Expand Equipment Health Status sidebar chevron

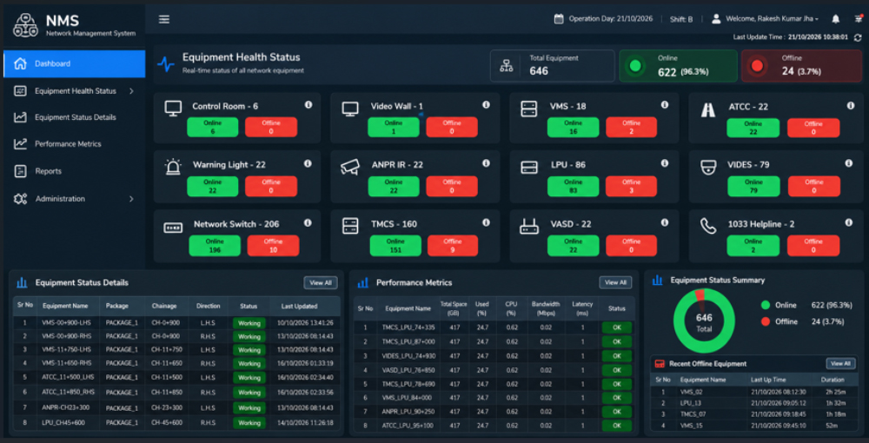(x=131, y=91)
